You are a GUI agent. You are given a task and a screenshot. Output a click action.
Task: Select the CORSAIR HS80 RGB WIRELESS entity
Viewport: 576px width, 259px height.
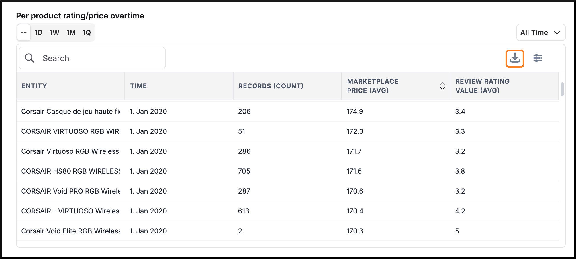pyautogui.click(x=71, y=171)
